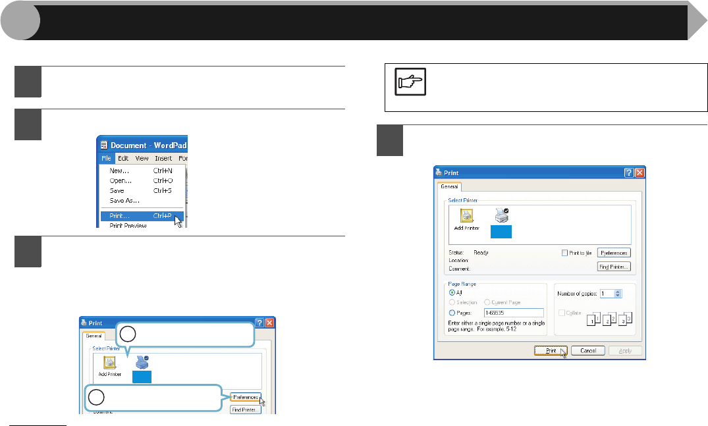The height and width of the screenshot is (426, 708).
Task: Click Add Printer icon in the full Print dialog
Action: tap(467, 220)
